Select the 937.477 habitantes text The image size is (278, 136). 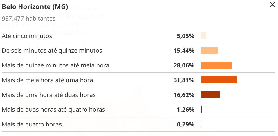tap(28, 19)
